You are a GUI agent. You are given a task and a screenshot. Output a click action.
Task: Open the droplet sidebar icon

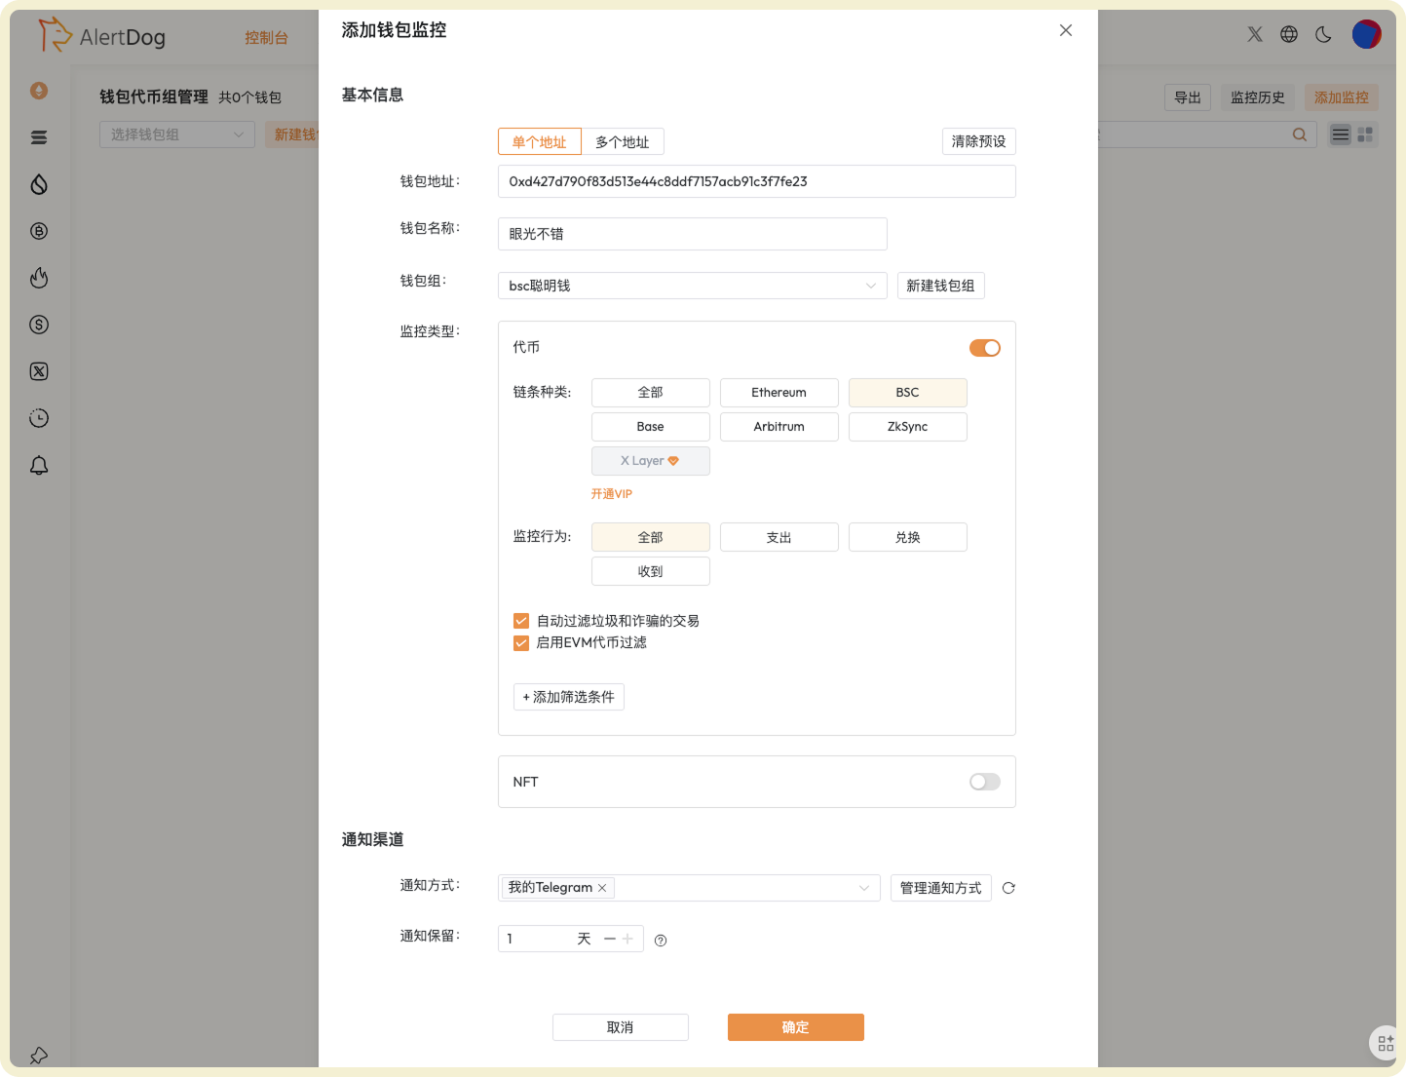39,184
